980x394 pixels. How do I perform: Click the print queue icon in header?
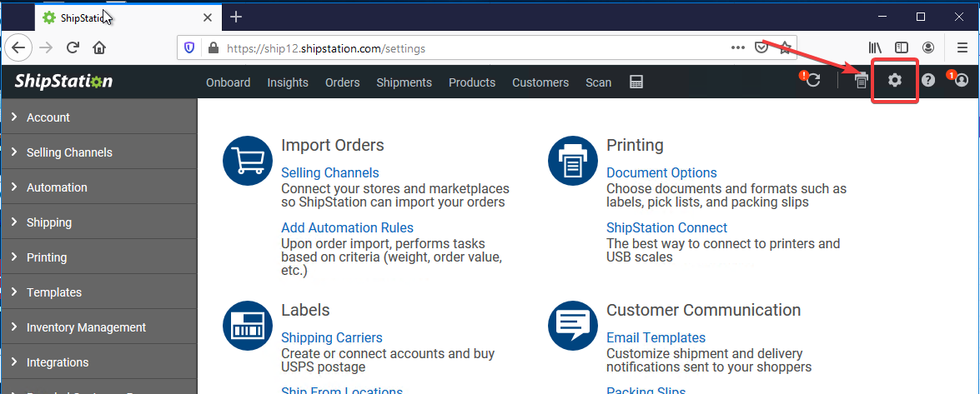tap(862, 80)
